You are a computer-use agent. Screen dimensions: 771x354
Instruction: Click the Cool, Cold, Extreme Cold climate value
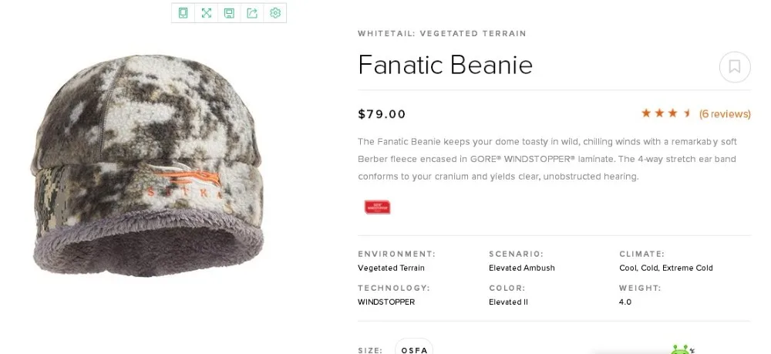(x=665, y=268)
